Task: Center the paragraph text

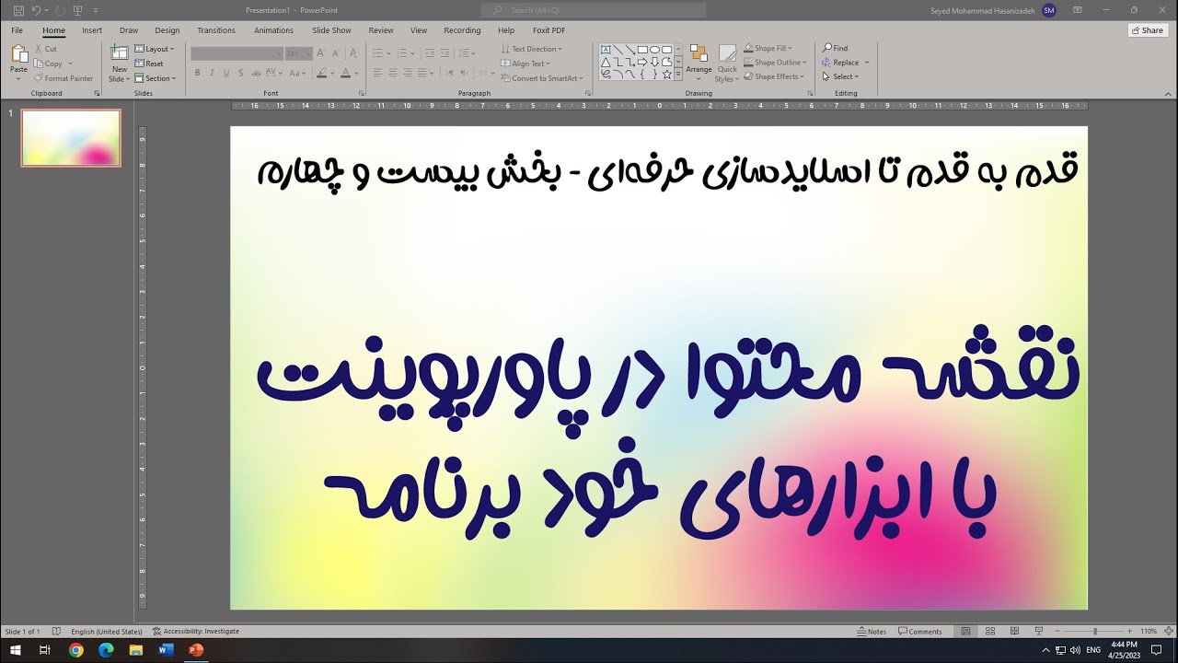Action: click(x=392, y=73)
